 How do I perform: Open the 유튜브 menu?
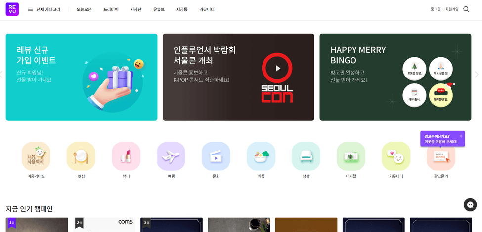click(x=159, y=9)
